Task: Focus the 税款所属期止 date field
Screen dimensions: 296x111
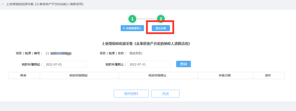Action: pyautogui.click(x=149, y=64)
